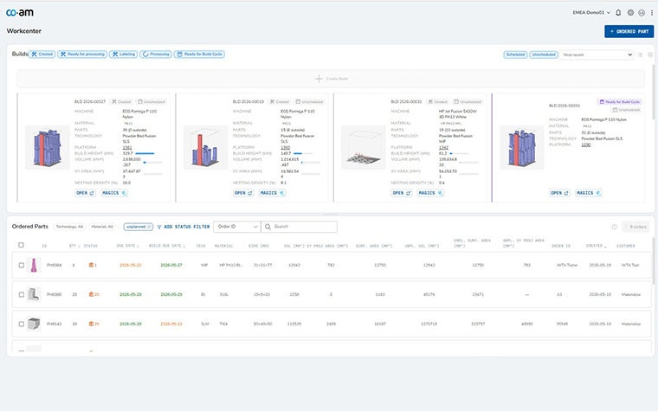Open Magics dropdown for BLD 2026-00031

tap(589, 193)
